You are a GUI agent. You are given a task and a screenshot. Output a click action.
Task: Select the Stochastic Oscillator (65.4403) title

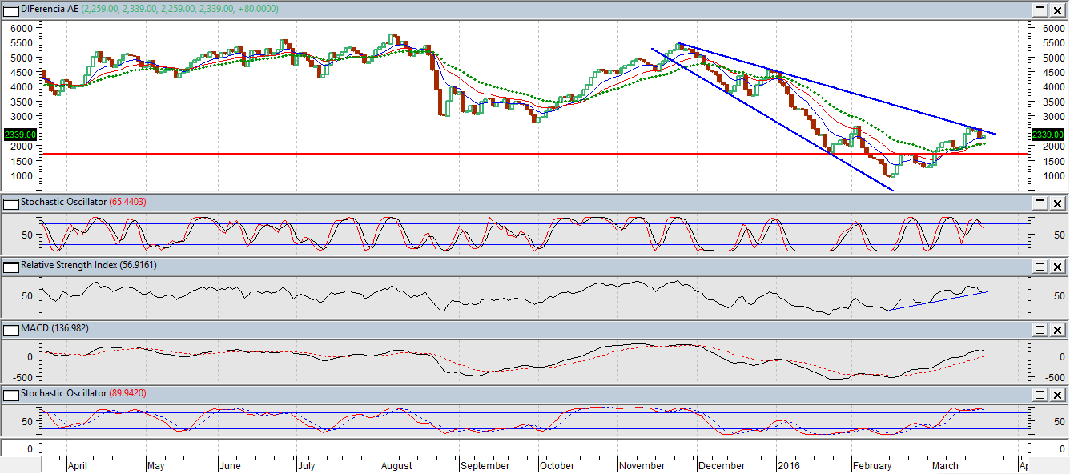[x=83, y=202]
